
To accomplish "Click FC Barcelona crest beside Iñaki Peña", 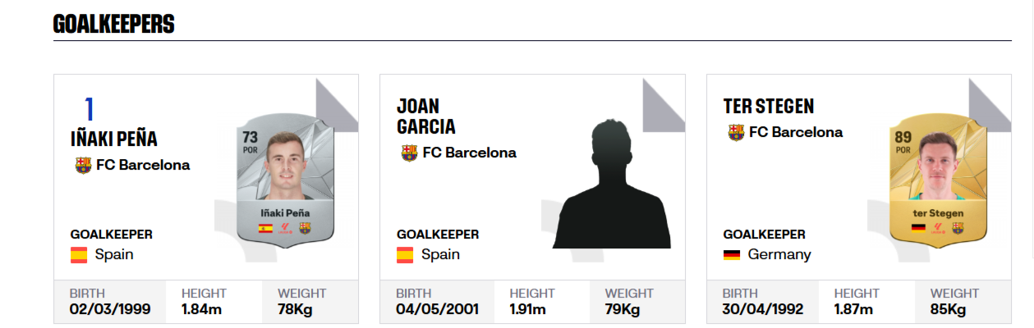I will click(83, 165).
